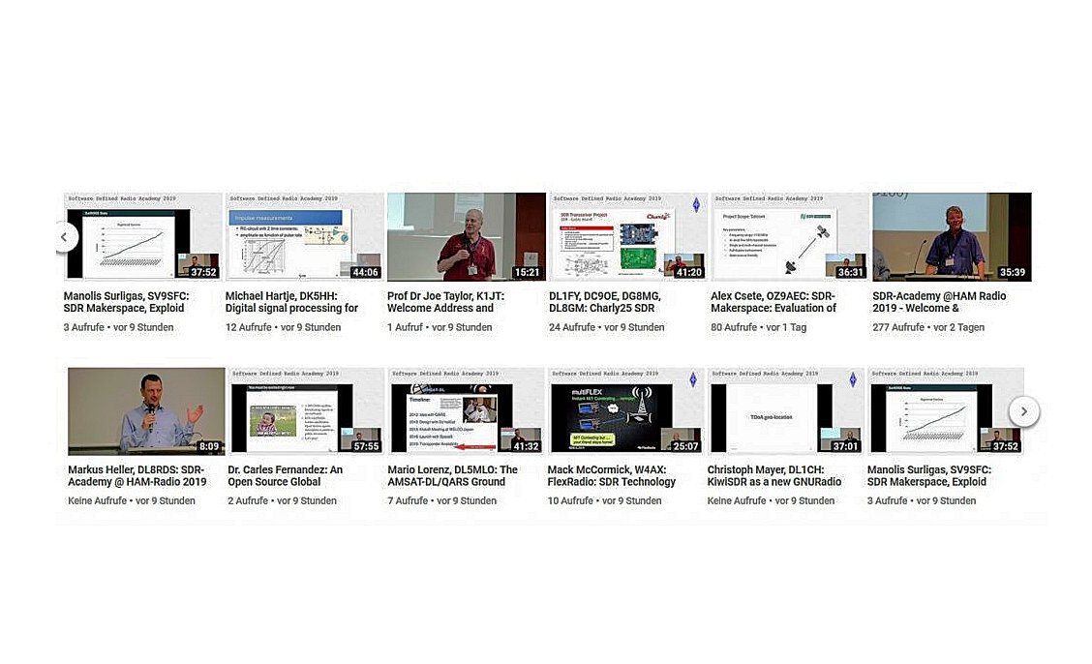Screen dimensions: 1092x664
Task: Open the Joe Taylor K1JT video thumbnail
Action: pyautogui.click(x=466, y=237)
